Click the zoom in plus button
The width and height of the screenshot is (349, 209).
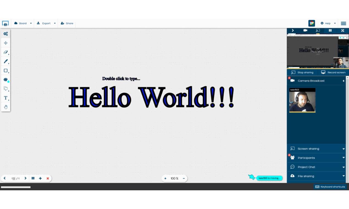pos(165,178)
